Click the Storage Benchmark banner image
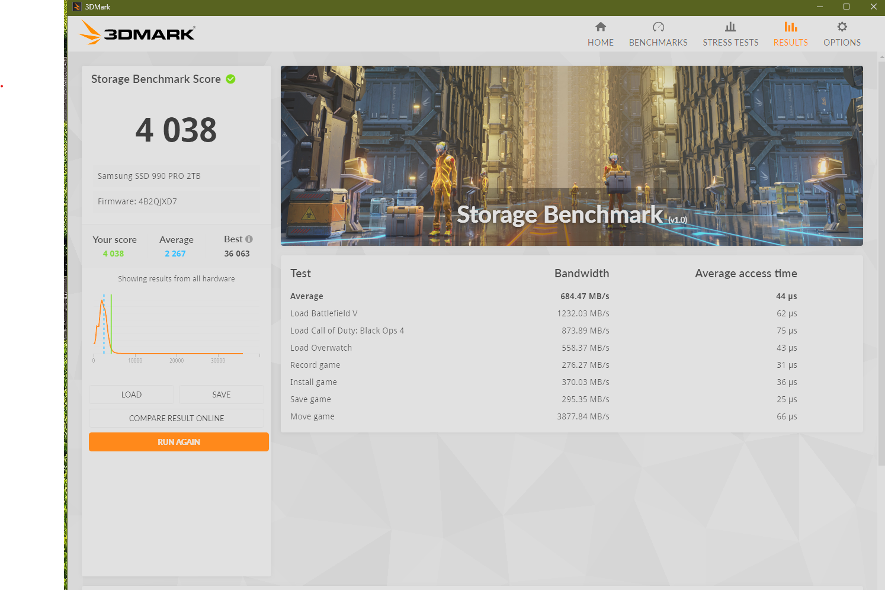The height and width of the screenshot is (590, 885). click(x=571, y=155)
